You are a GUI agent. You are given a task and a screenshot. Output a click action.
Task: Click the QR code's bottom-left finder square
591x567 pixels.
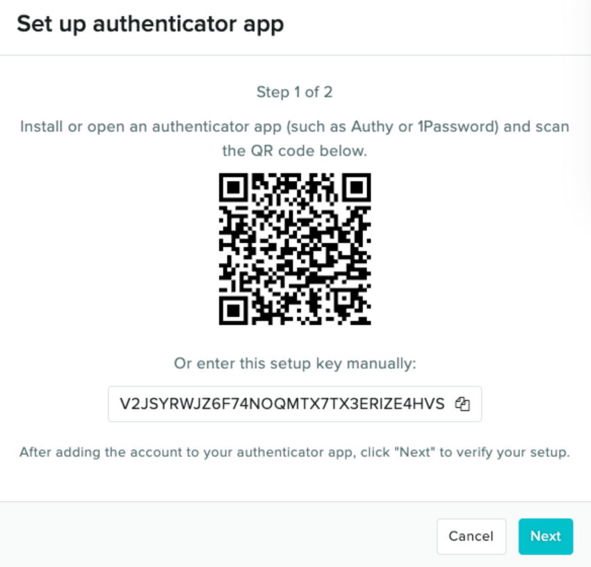[234, 310]
